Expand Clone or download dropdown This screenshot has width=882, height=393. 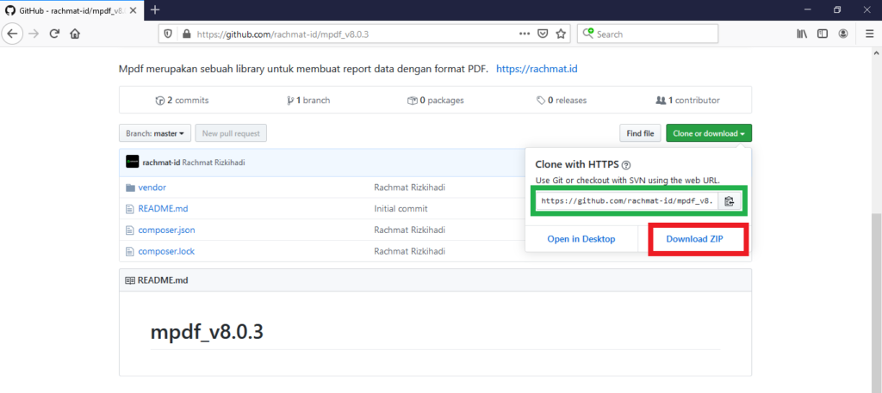[x=709, y=133]
